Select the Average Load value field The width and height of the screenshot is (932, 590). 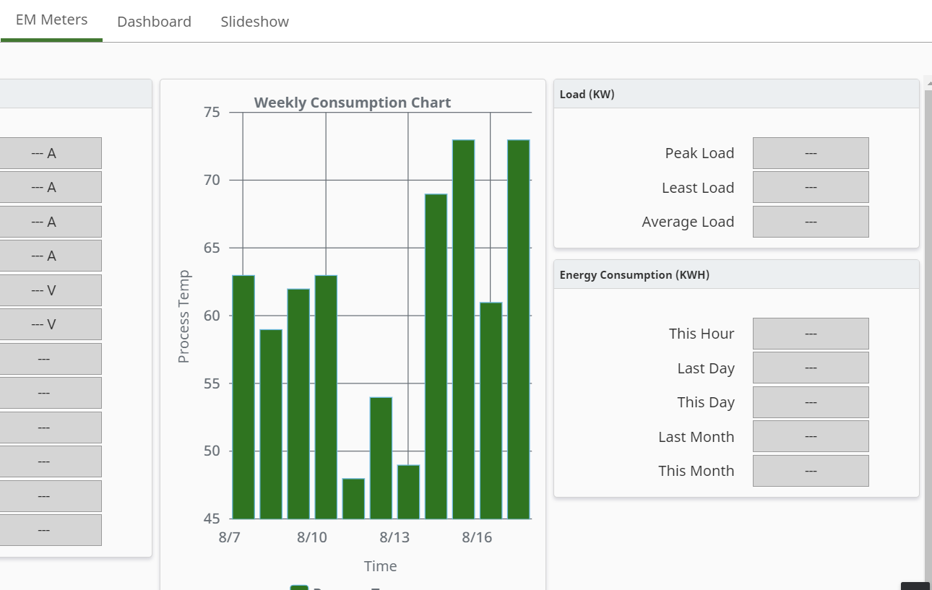(811, 222)
